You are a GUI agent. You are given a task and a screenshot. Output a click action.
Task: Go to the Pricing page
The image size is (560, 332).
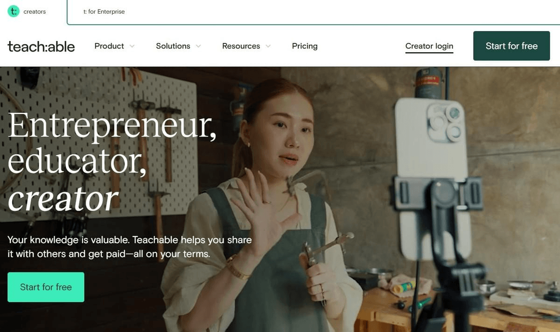tap(305, 46)
